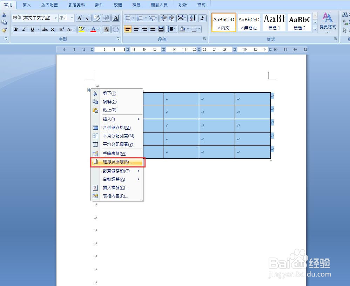Open the Line Spacing dropdown
The height and width of the screenshot is (286, 350).
point(171,29)
